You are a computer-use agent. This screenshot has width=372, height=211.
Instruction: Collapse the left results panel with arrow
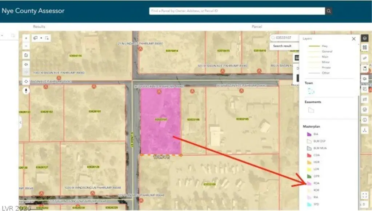click(20, 123)
